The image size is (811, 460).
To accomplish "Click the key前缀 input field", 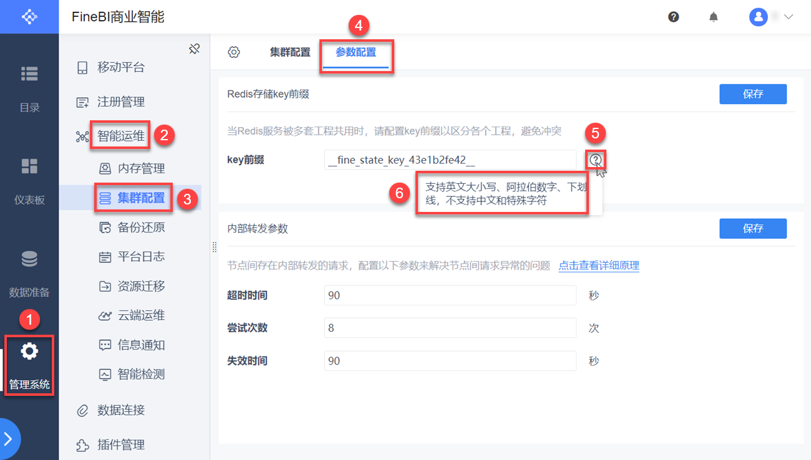I will pos(450,160).
